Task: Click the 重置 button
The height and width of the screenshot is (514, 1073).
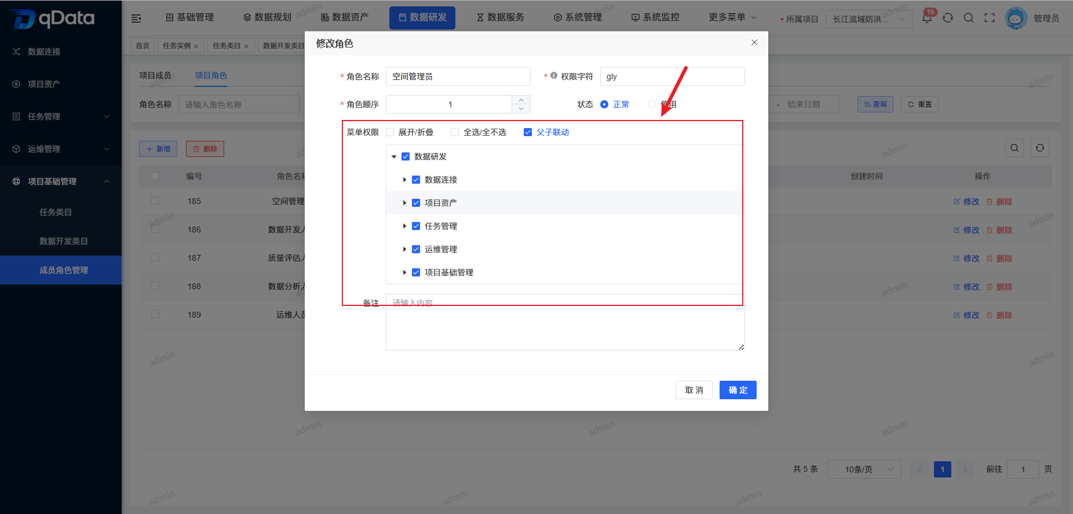Action: (919, 104)
